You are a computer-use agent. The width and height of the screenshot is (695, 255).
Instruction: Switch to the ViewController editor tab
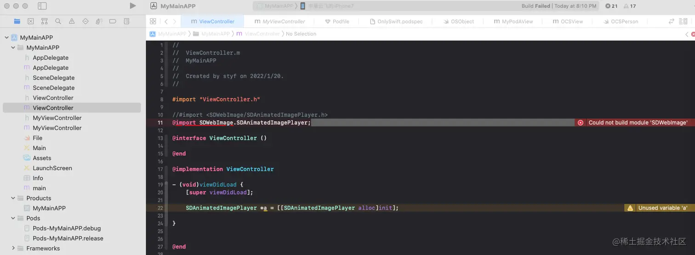click(212, 21)
